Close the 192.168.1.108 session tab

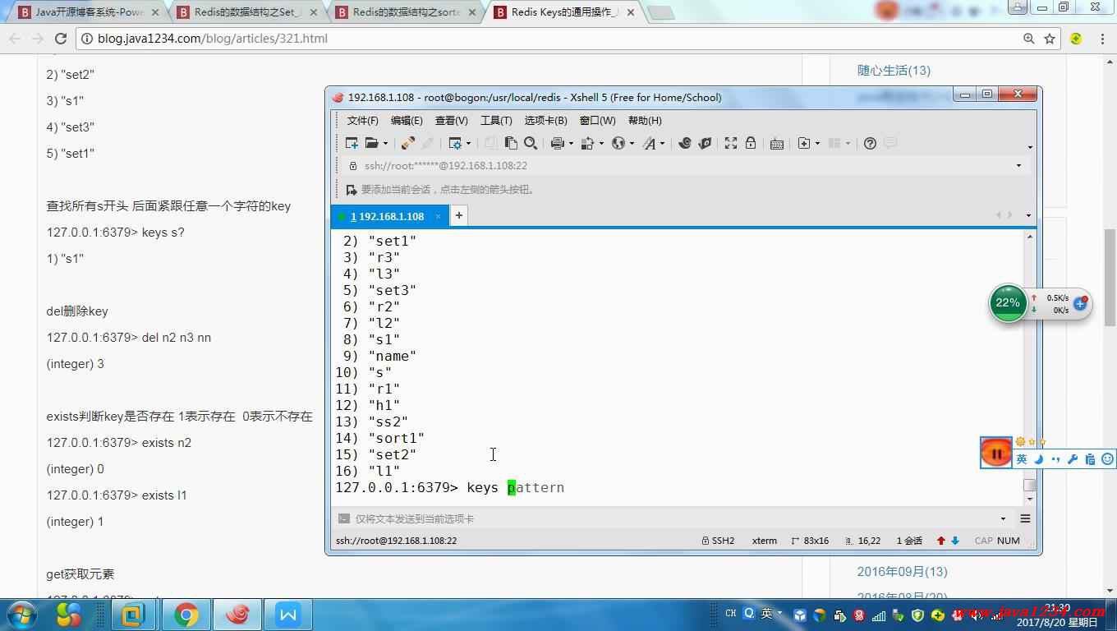439,216
